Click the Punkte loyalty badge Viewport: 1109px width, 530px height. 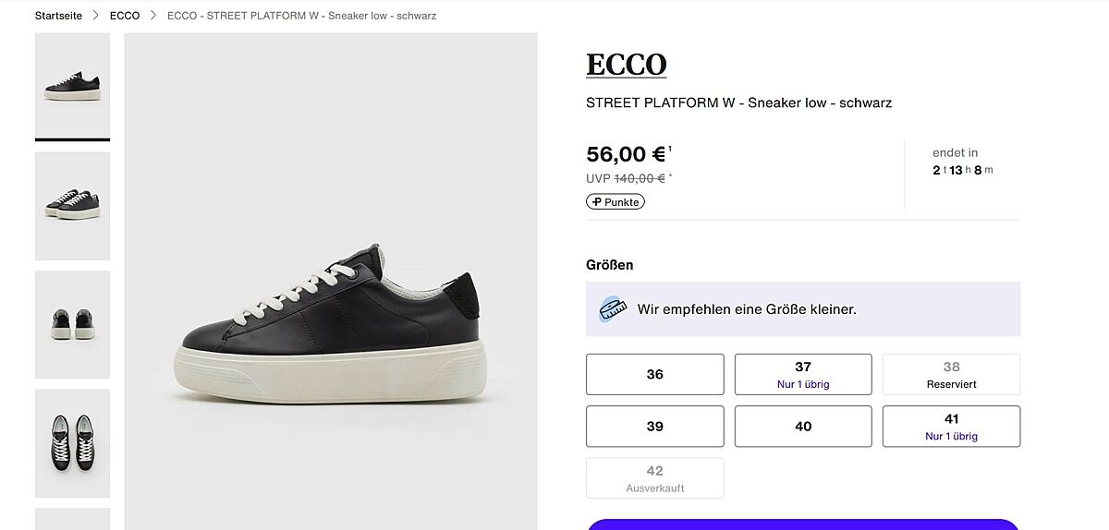point(615,201)
